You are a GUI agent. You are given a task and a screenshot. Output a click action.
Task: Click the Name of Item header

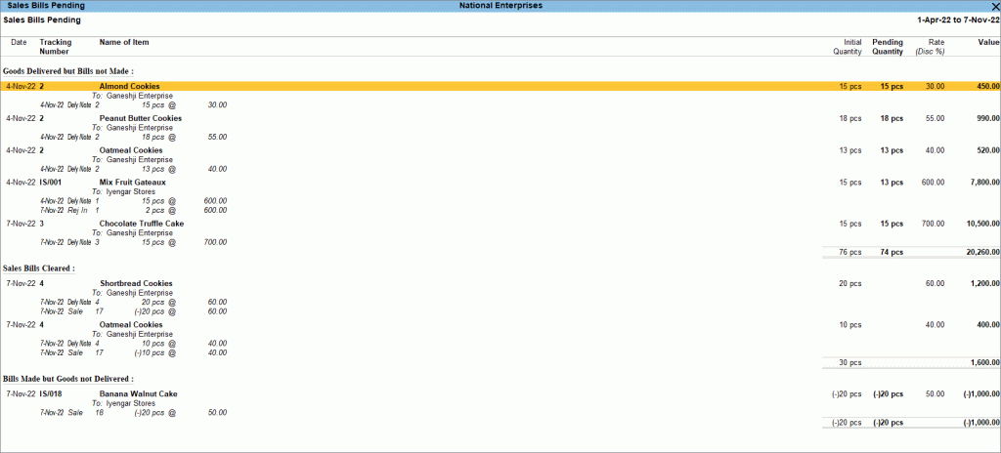point(124,42)
